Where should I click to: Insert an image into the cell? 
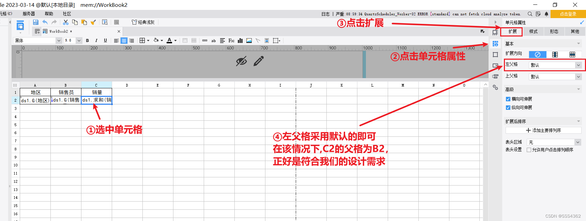click(249, 41)
